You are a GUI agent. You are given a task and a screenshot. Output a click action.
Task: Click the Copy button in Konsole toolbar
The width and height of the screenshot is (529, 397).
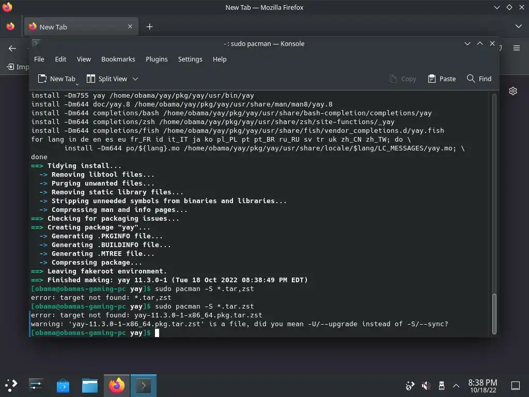pos(402,79)
